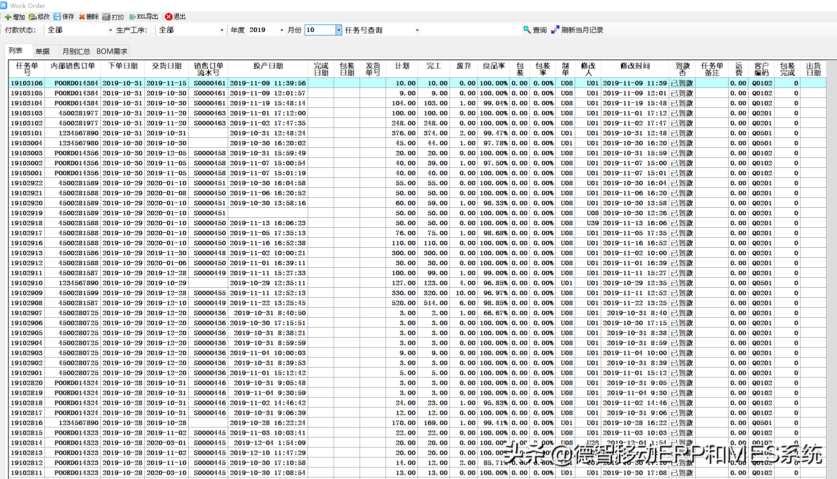Click the 良品率 column header
The width and height of the screenshot is (837, 479).
pyautogui.click(x=494, y=69)
